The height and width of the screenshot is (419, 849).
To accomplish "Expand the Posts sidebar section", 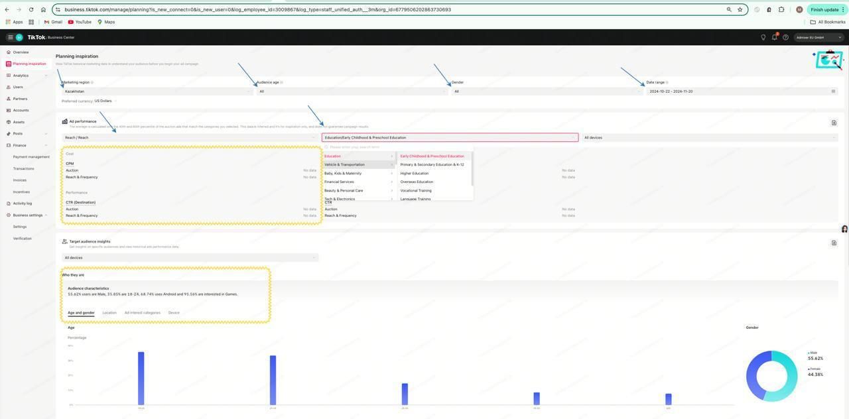I will coord(27,133).
